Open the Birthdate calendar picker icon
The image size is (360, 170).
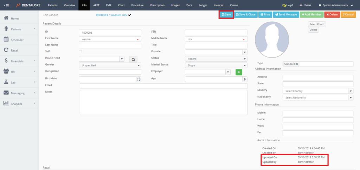(x=139, y=79)
